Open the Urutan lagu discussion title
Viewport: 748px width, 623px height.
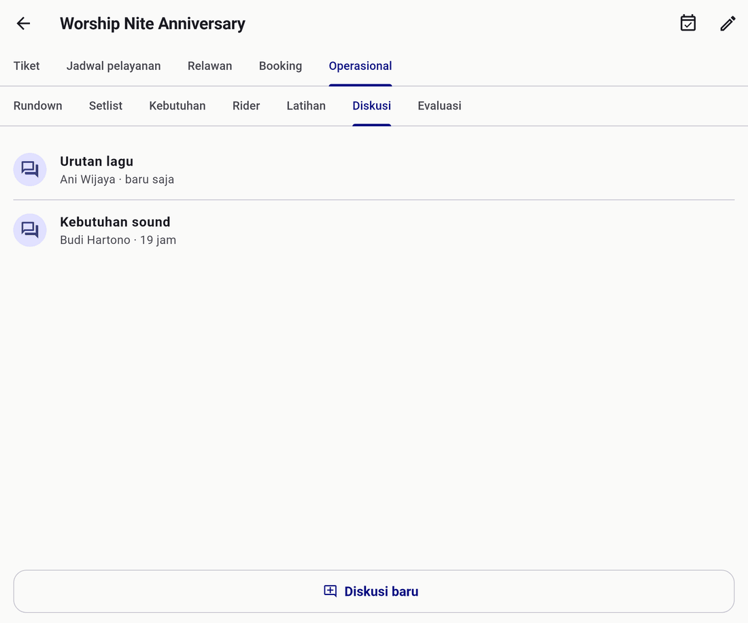coord(97,162)
